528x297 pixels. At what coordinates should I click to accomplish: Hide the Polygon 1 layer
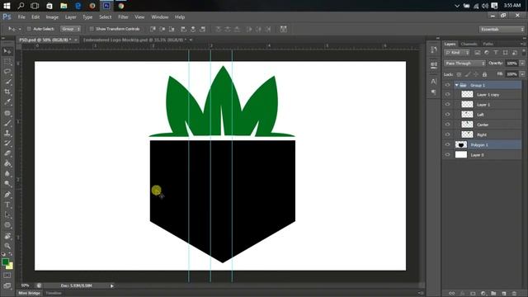[447, 144]
